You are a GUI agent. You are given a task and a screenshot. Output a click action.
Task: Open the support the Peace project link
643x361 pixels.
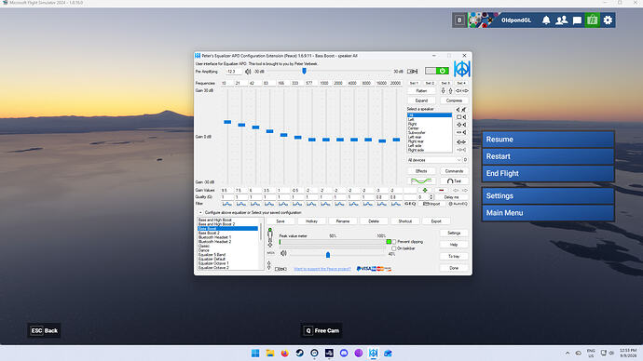tap(322, 269)
